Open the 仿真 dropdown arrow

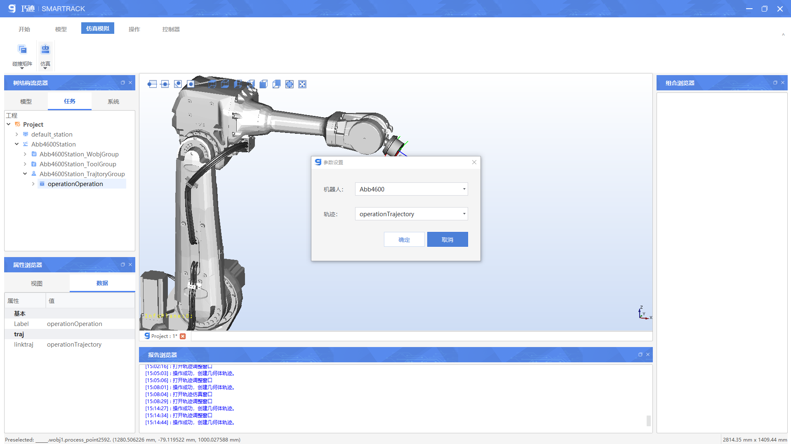pos(45,68)
